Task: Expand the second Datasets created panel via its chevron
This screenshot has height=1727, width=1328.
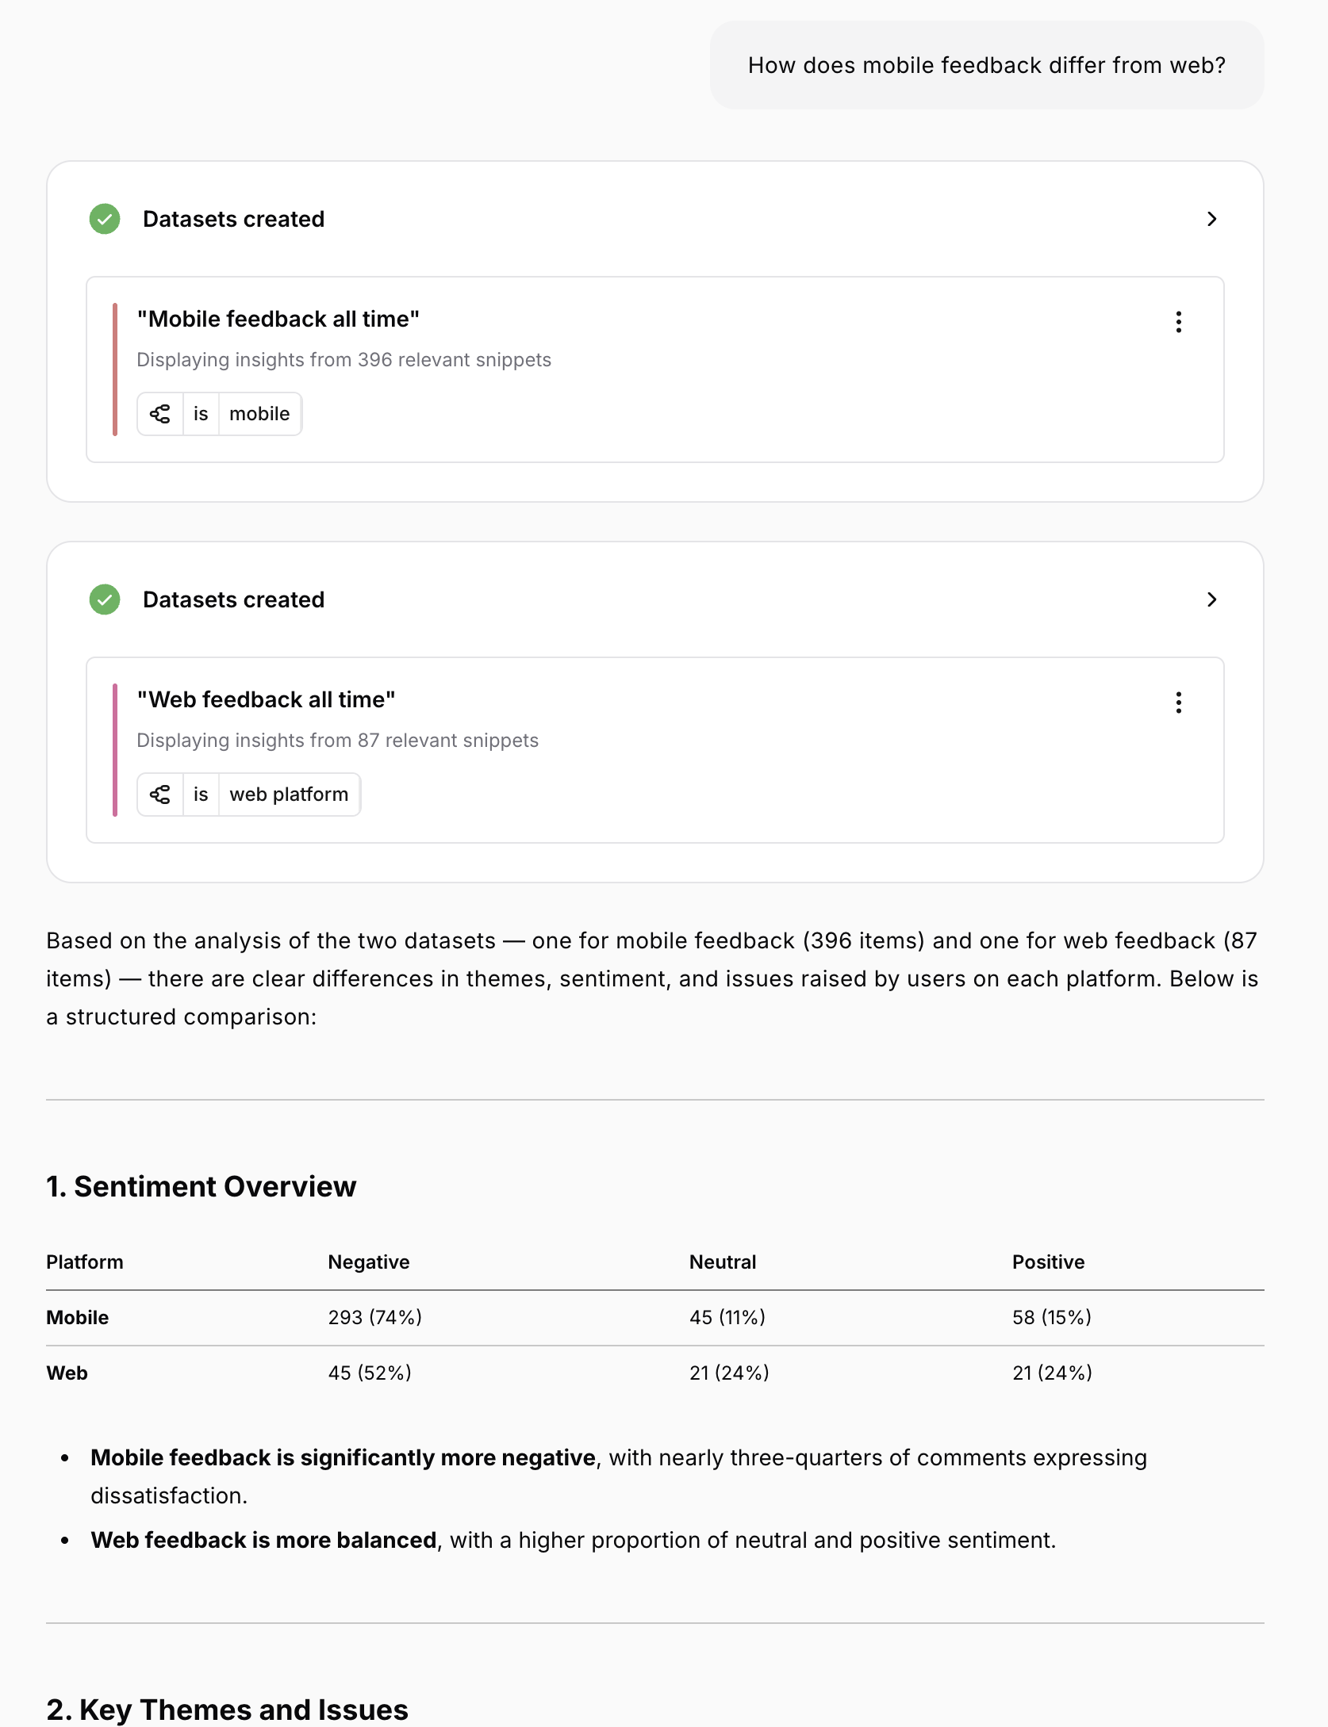Action: click(x=1211, y=599)
